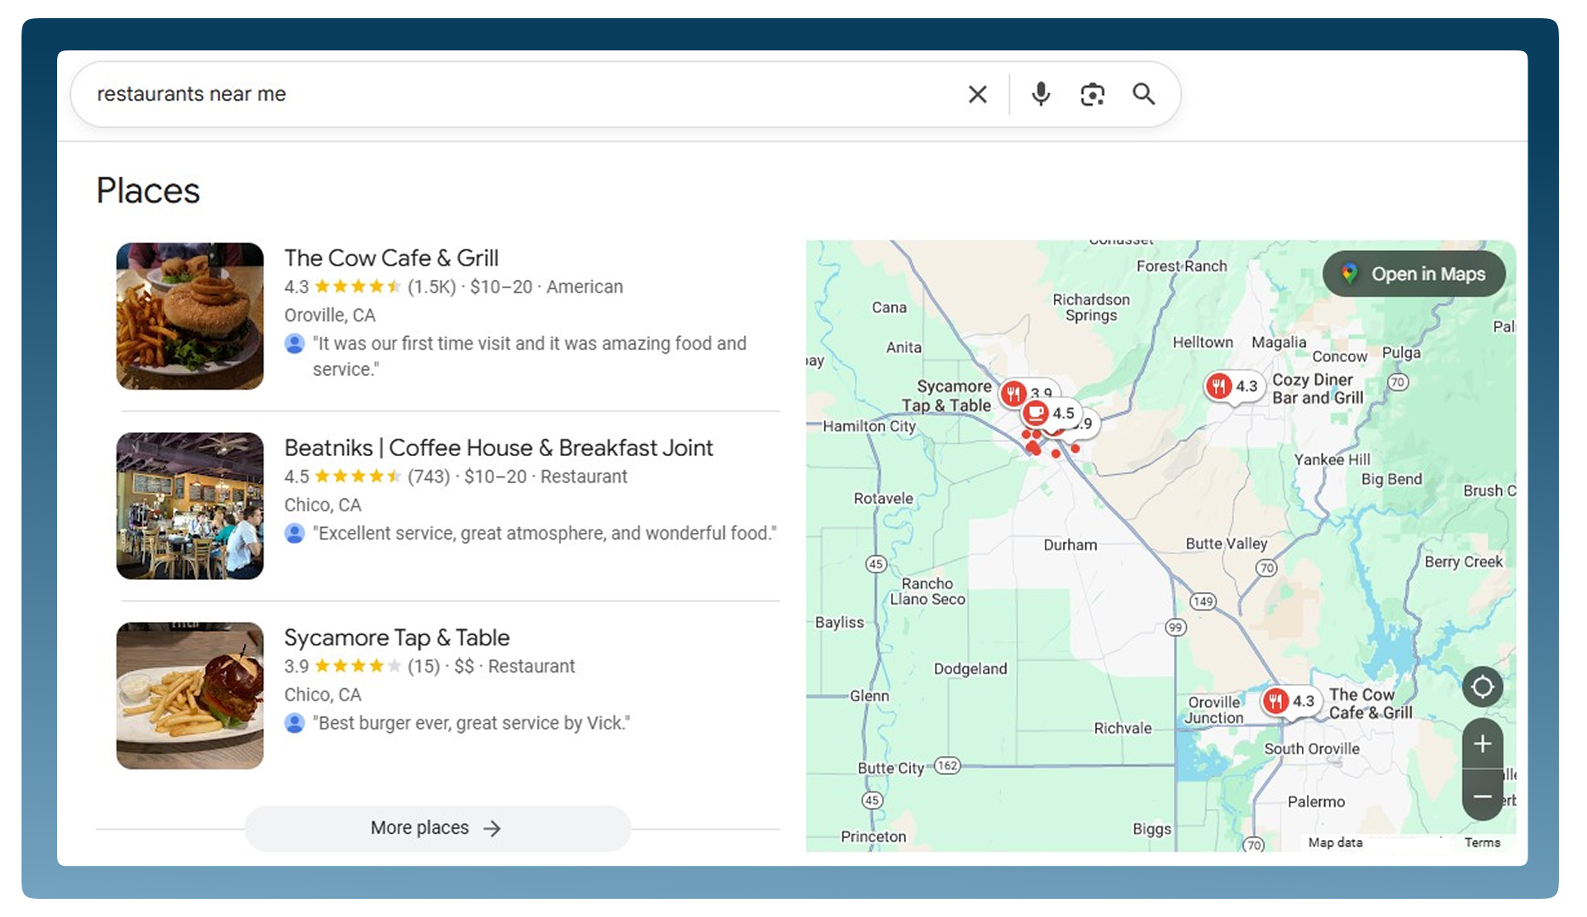Click the Durham label on the map
This screenshot has width=1587, height=917.
pos(1070,545)
